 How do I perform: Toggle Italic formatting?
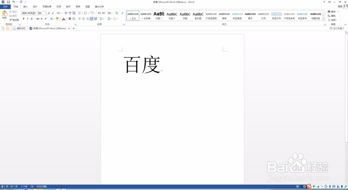(27, 19)
